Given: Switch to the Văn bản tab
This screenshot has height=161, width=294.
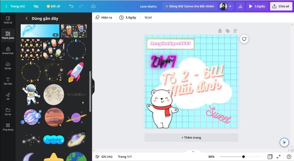Looking at the screenshot, I should pyautogui.click(x=8, y=81).
